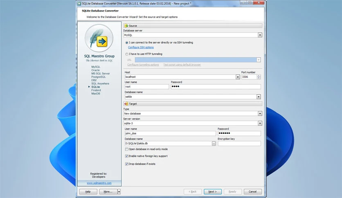The width and height of the screenshot is (342, 198).
Task: Click the Target section arrow icon
Action: click(x=126, y=104)
